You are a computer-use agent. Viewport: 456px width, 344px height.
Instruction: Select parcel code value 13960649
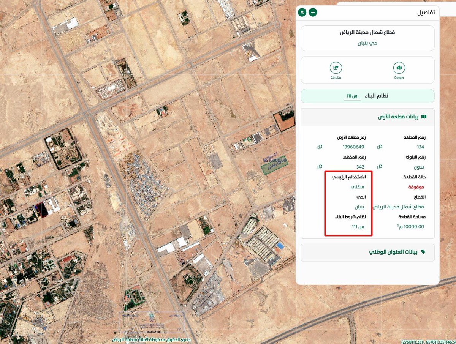(353, 147)
